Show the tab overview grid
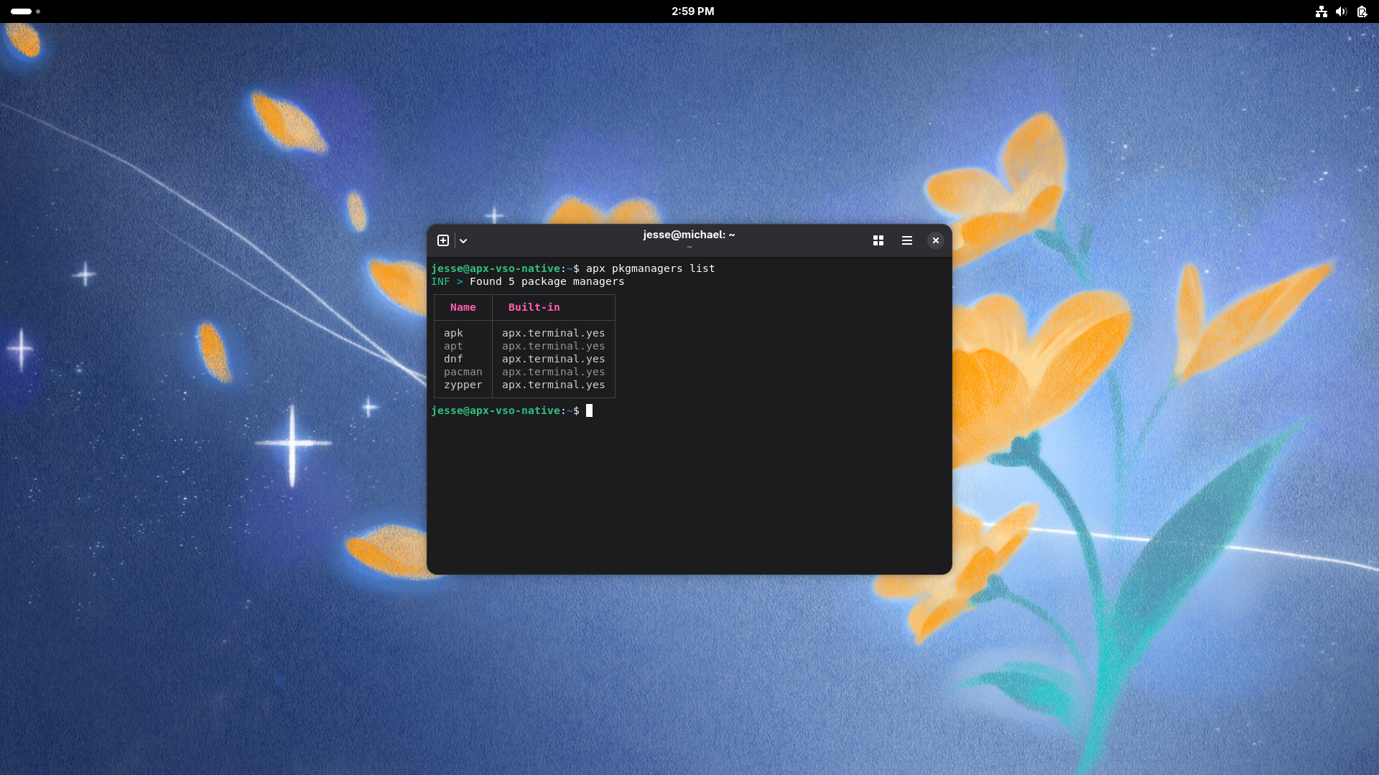Image resolution: width=1379 pixels, height=775 pixels. [878, 240]
